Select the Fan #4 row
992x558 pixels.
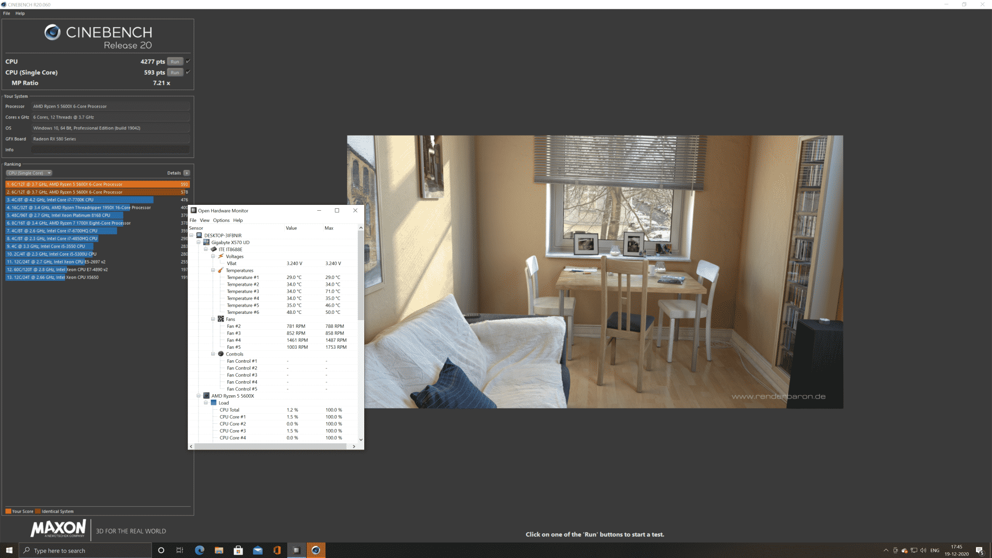(273, 340)
